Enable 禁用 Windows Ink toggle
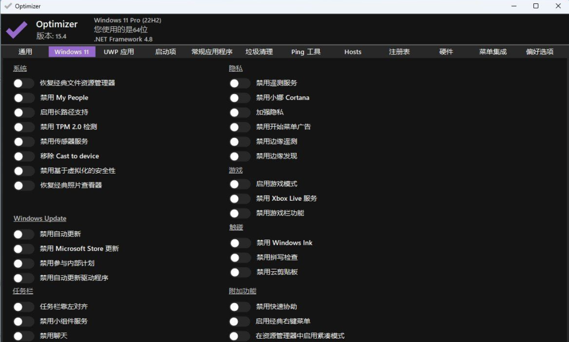 click(239, 242)
